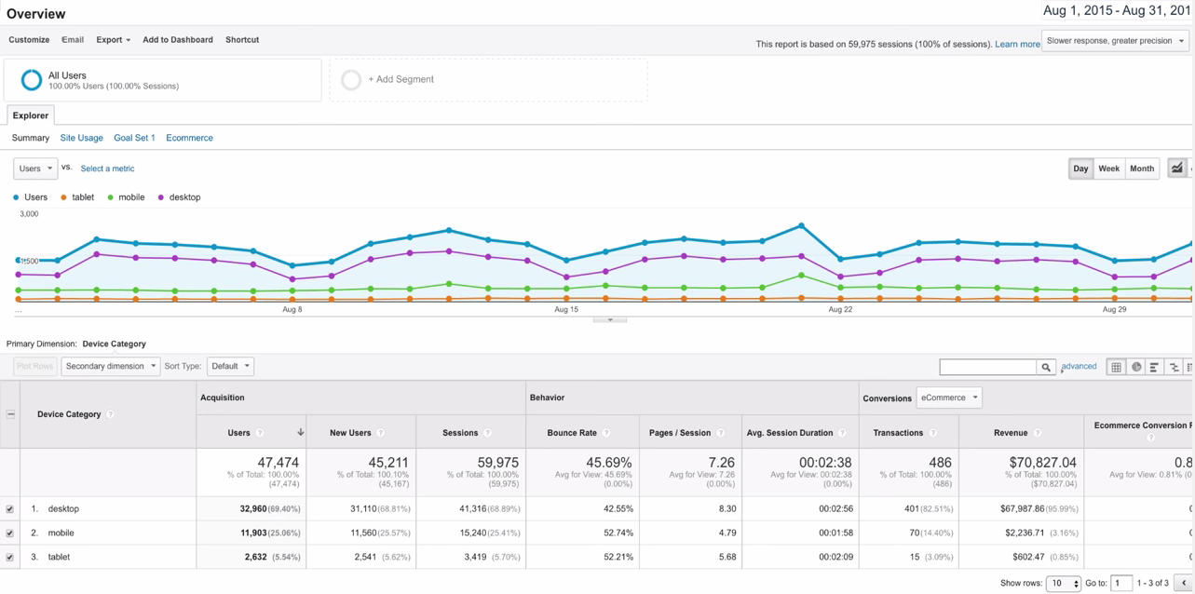Click the Go to page number field
The height and width of the screenshot is (594, 1195).
[1121, 584]
